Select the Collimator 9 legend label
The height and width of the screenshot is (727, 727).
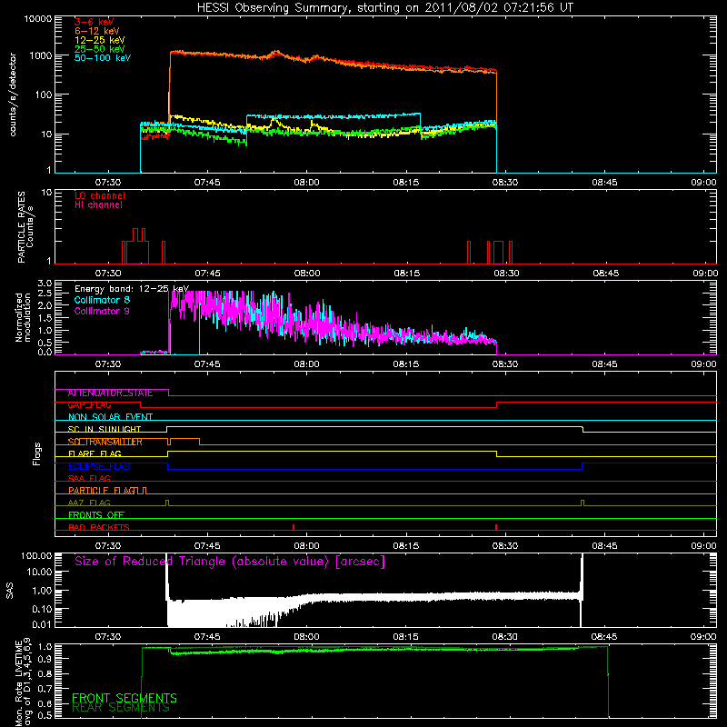(x=102, y=311)
